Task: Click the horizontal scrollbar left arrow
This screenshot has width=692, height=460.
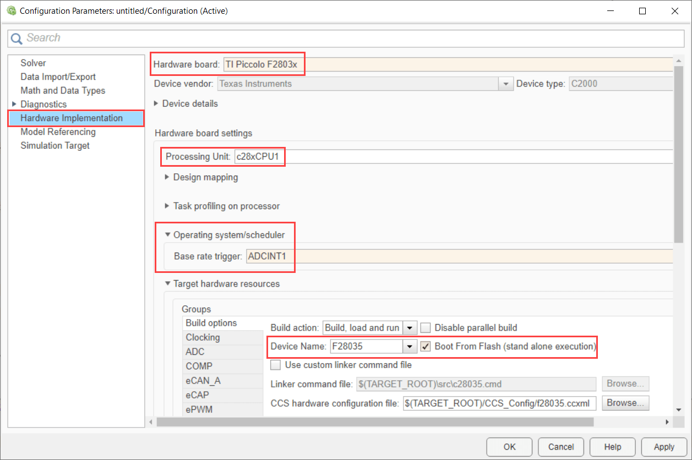Action: pos(151,422)
